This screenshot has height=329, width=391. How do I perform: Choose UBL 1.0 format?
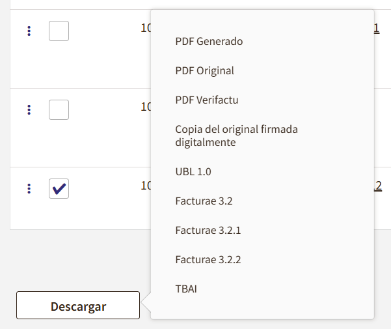[x=193, y=172]
